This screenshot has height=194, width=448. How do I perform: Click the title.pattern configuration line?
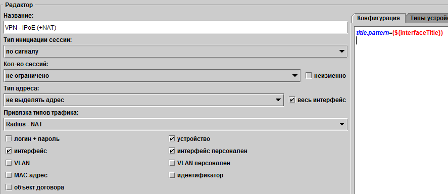400,33
